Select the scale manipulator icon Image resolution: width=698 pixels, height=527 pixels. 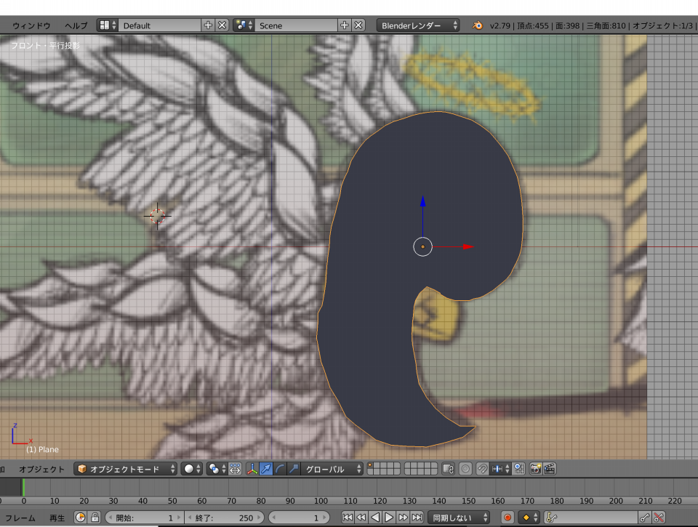pos(293,469)
